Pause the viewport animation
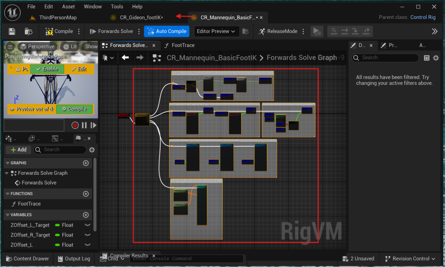Image resolution: width=445 pixels, height=267 pixels. pyautogui.click(x=84, y=125)
